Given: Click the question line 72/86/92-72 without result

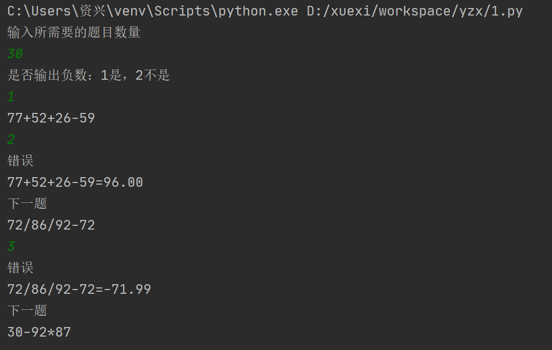Looking at the screenshot, I should click(x=51, y=225).
